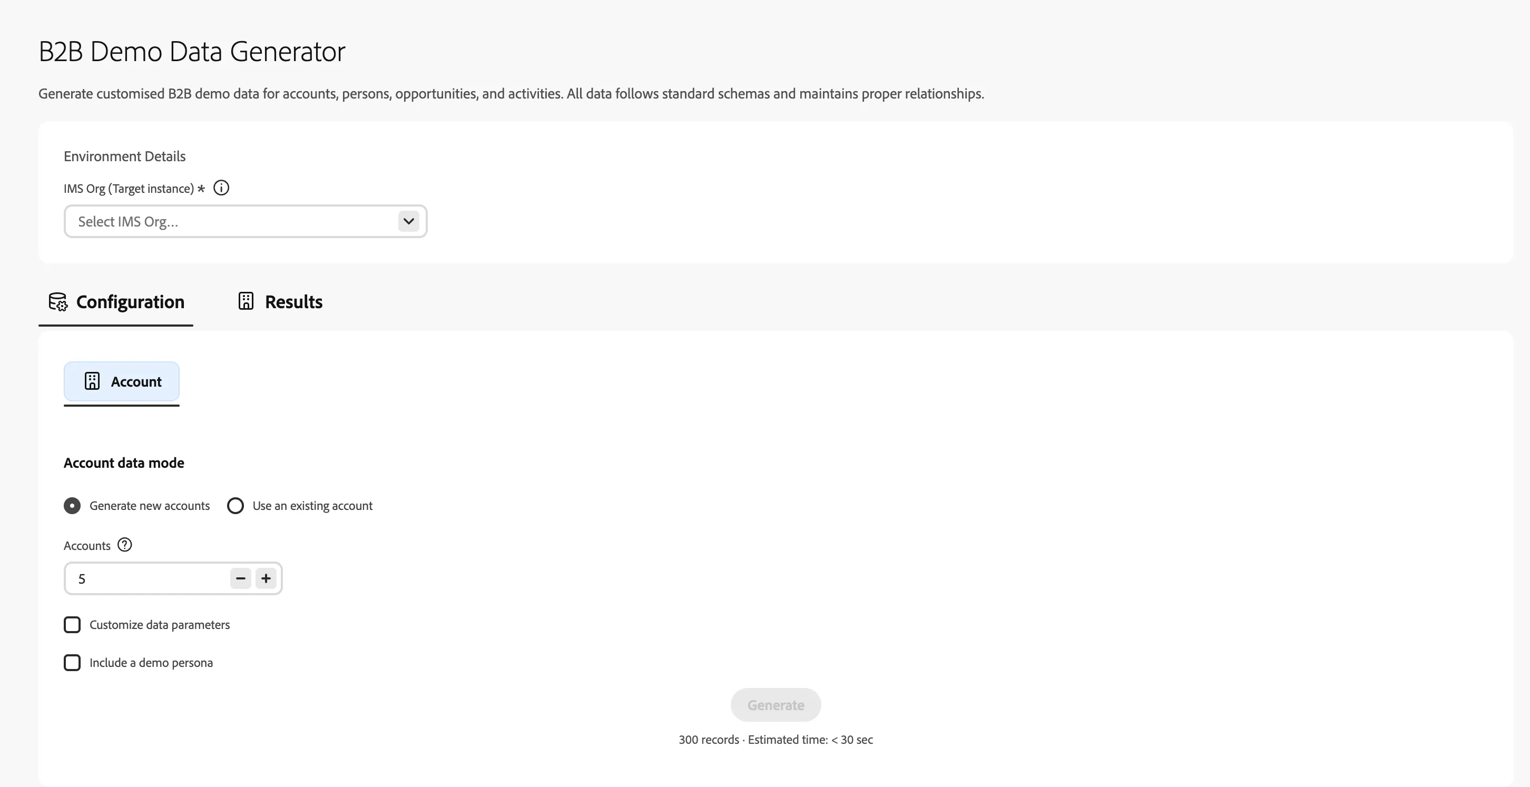
Task: Click the Generate button
Action: pyautogui.click(x=776, y=705)
